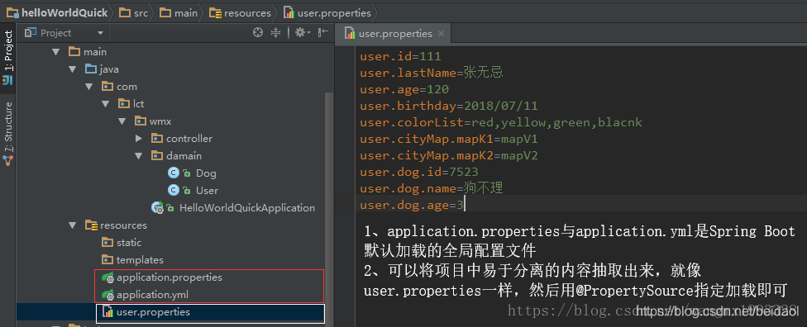Click the user.dog.name line in editor
This screenshot has width=807, height=327.
[x=432, y=189]
